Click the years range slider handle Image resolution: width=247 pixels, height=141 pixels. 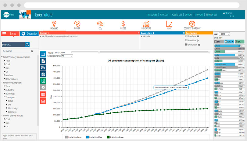98,52
